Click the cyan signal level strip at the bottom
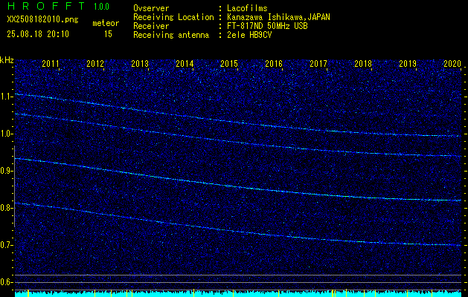The image size is (468, 297). (238, 294)
